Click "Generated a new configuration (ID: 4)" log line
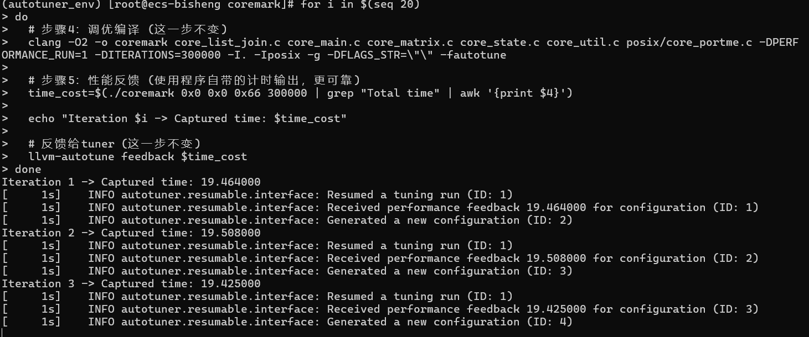This screenshot has width=809, height=337. [450, 322]
